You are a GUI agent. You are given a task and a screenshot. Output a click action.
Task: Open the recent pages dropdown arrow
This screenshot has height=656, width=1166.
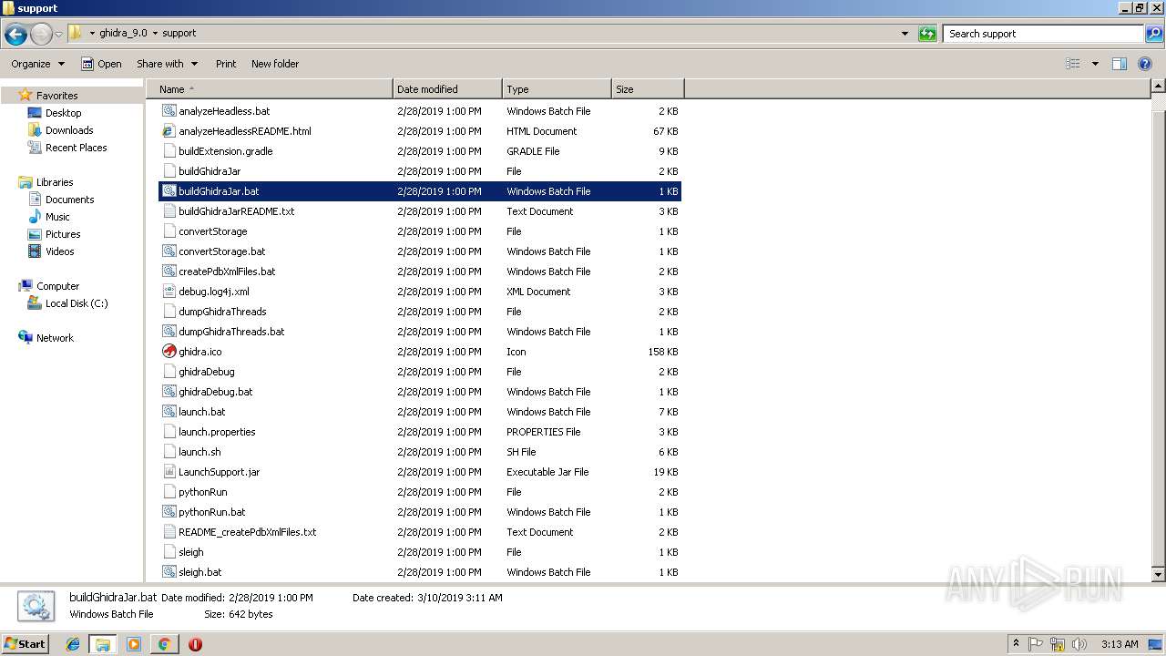coord(58,35)
